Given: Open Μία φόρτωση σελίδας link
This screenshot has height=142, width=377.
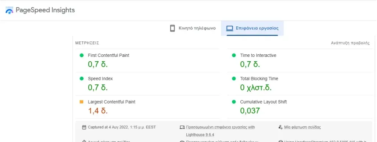Looking at the screenshot, I should (303, 127).
